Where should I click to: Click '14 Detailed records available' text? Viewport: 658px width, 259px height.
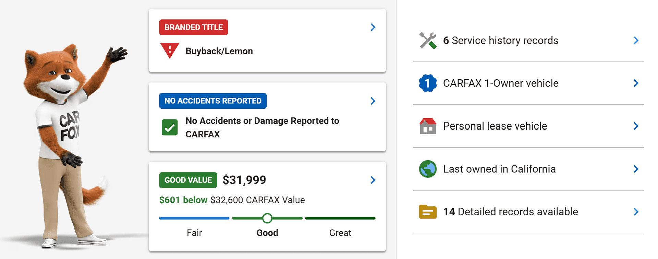[511, 212]
